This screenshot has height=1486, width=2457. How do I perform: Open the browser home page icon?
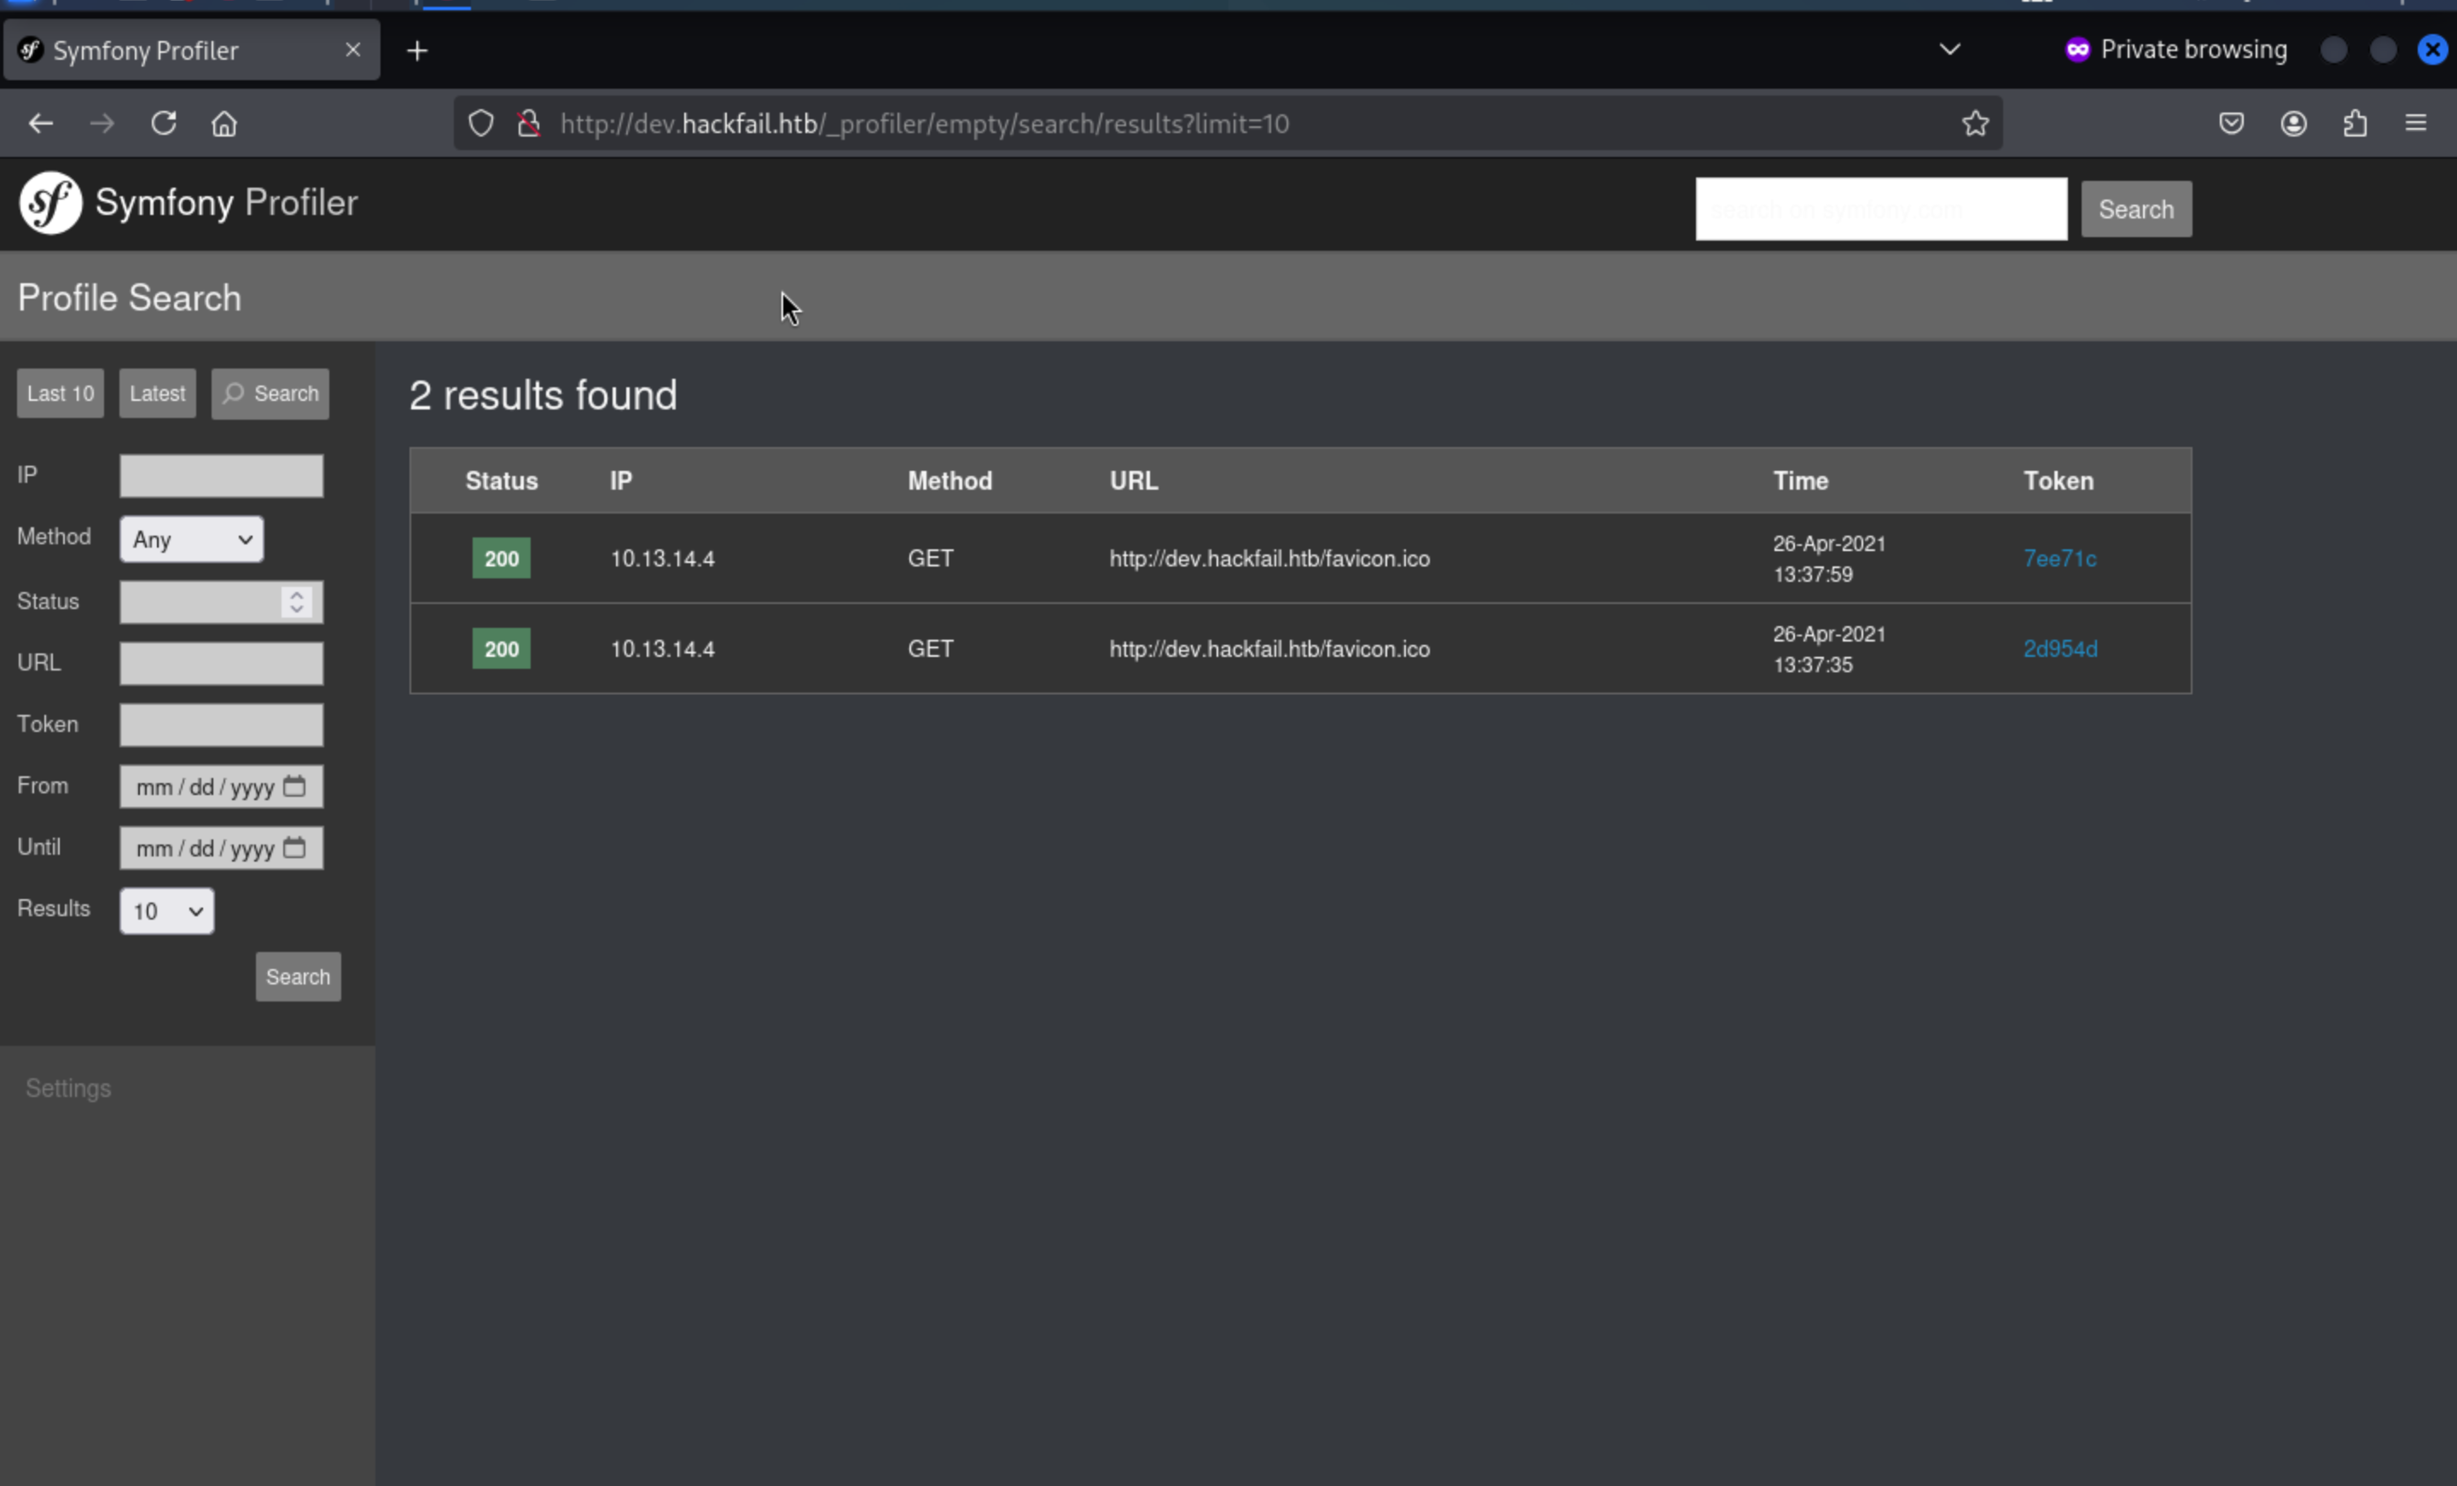[x=224, y=124]
